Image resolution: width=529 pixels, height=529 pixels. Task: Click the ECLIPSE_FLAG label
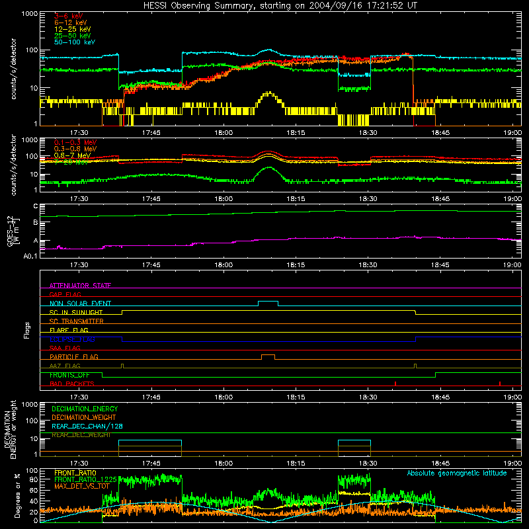72,339
